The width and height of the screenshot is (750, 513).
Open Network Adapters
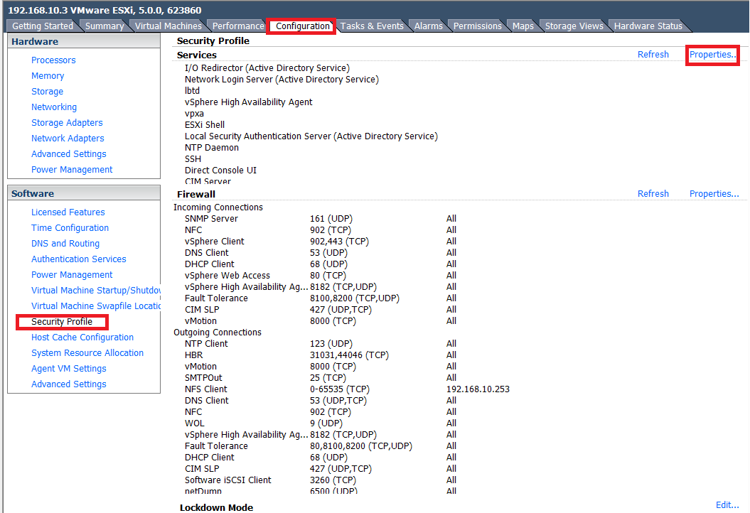(68, 138)
